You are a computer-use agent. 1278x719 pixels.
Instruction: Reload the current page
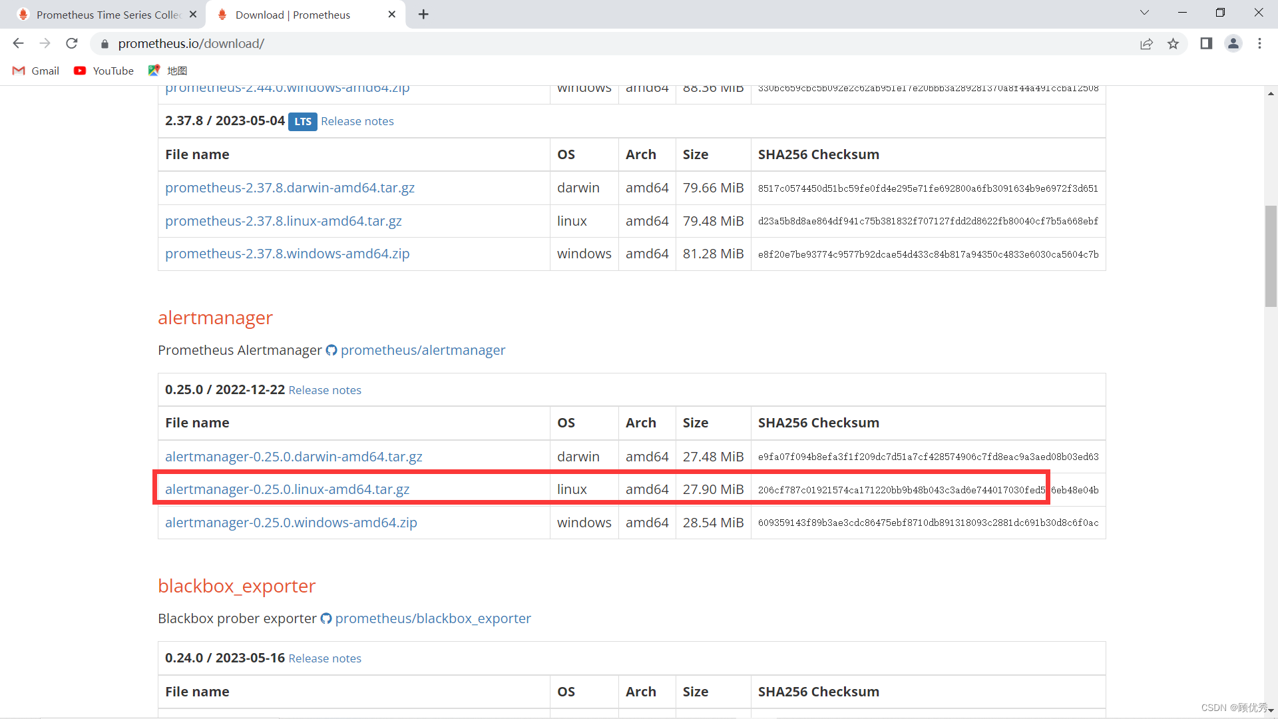click(x=71, y=43)
